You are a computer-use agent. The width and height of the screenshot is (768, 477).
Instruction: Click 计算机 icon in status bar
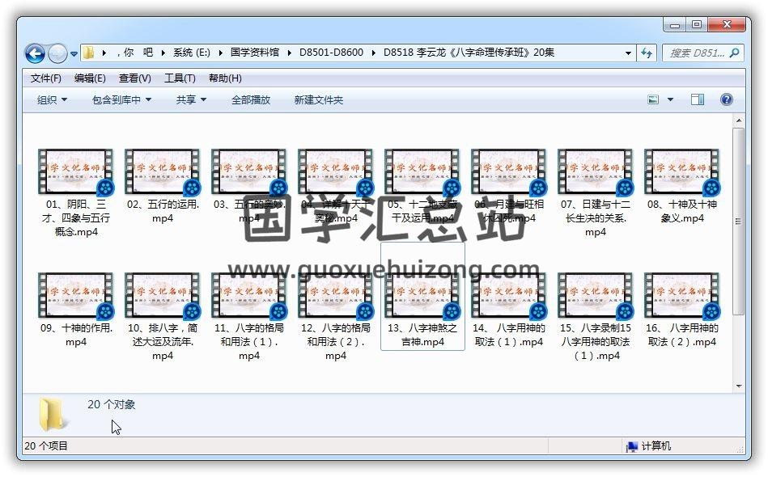tap(632, 446)
